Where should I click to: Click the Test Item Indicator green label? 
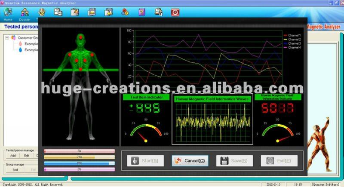[146, 97]
